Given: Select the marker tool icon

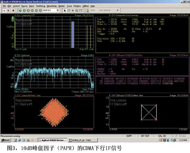Looking at the screenshot, I should coord(73,11).
